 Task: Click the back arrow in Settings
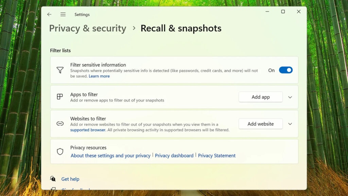pos(49,15)
